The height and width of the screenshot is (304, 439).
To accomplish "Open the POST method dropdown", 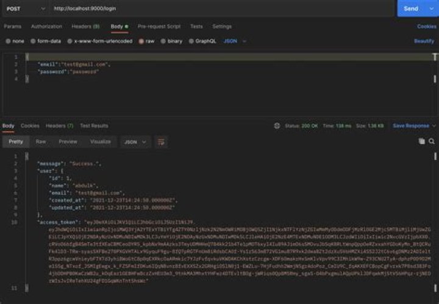I will (x=26, y=9).
